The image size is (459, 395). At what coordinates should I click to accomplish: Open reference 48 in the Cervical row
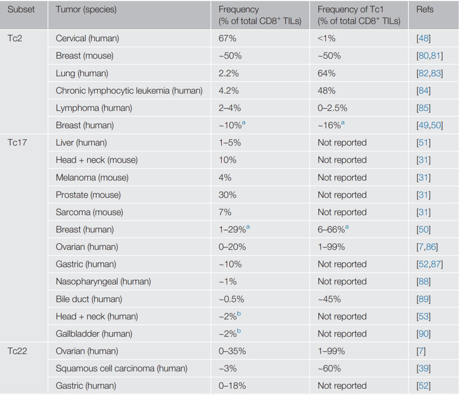tap(423, 38)
